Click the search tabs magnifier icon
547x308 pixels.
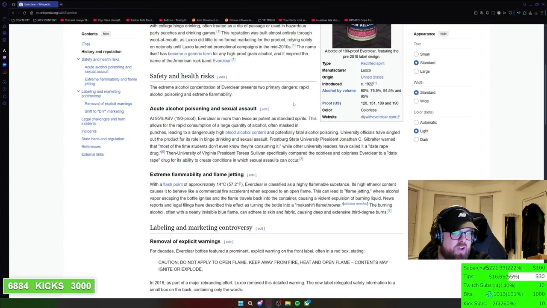pyautogui.click(x=525, y=4)
